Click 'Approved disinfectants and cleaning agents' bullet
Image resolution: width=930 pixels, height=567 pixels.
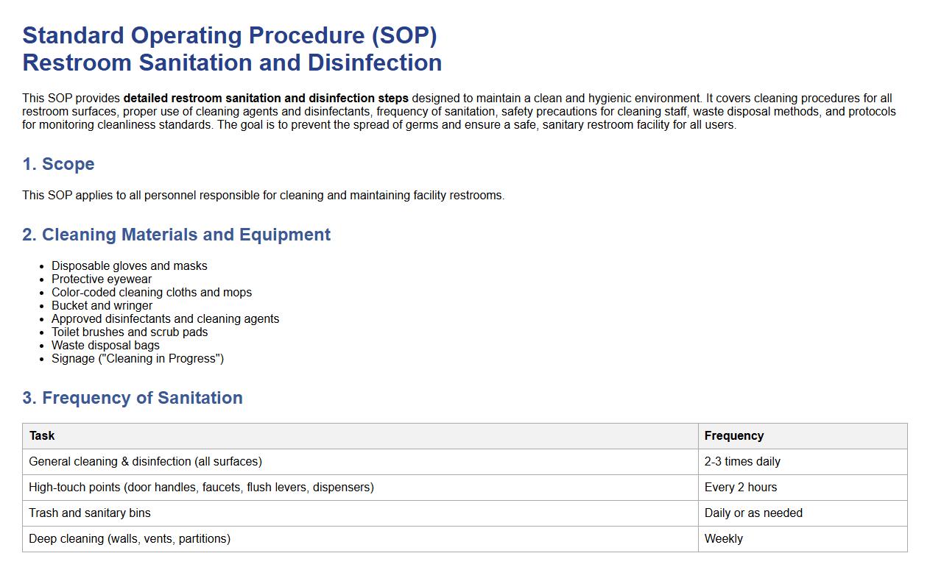pos(165,318)
